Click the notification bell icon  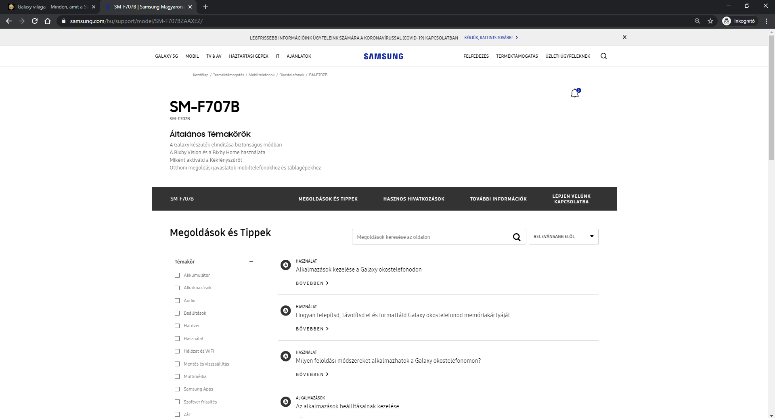point(575,93)
